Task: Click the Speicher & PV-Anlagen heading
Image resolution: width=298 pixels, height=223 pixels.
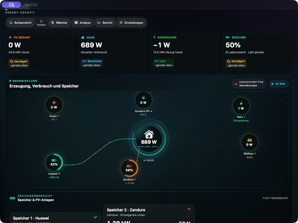Action: click(x=36, y=200)
